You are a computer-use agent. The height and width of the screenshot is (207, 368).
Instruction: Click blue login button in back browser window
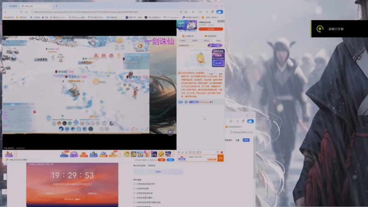point(246,140)
